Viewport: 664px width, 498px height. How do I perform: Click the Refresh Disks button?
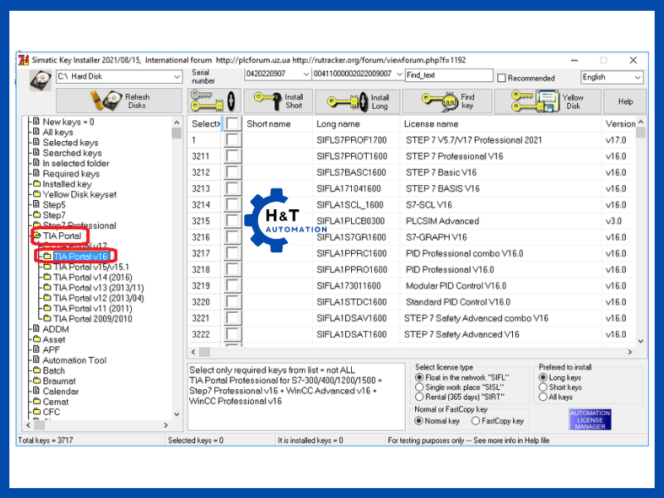pyautogui.click(x=120, y=101)
